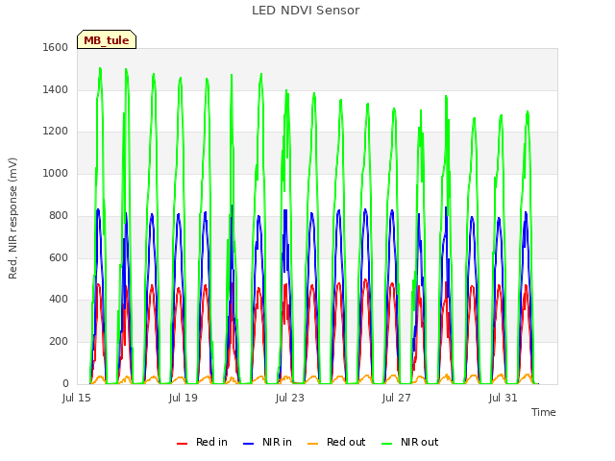Click the LED NDVI Sensor chart title
Viewport: 615px width, 461px height.
pos(306,11)
